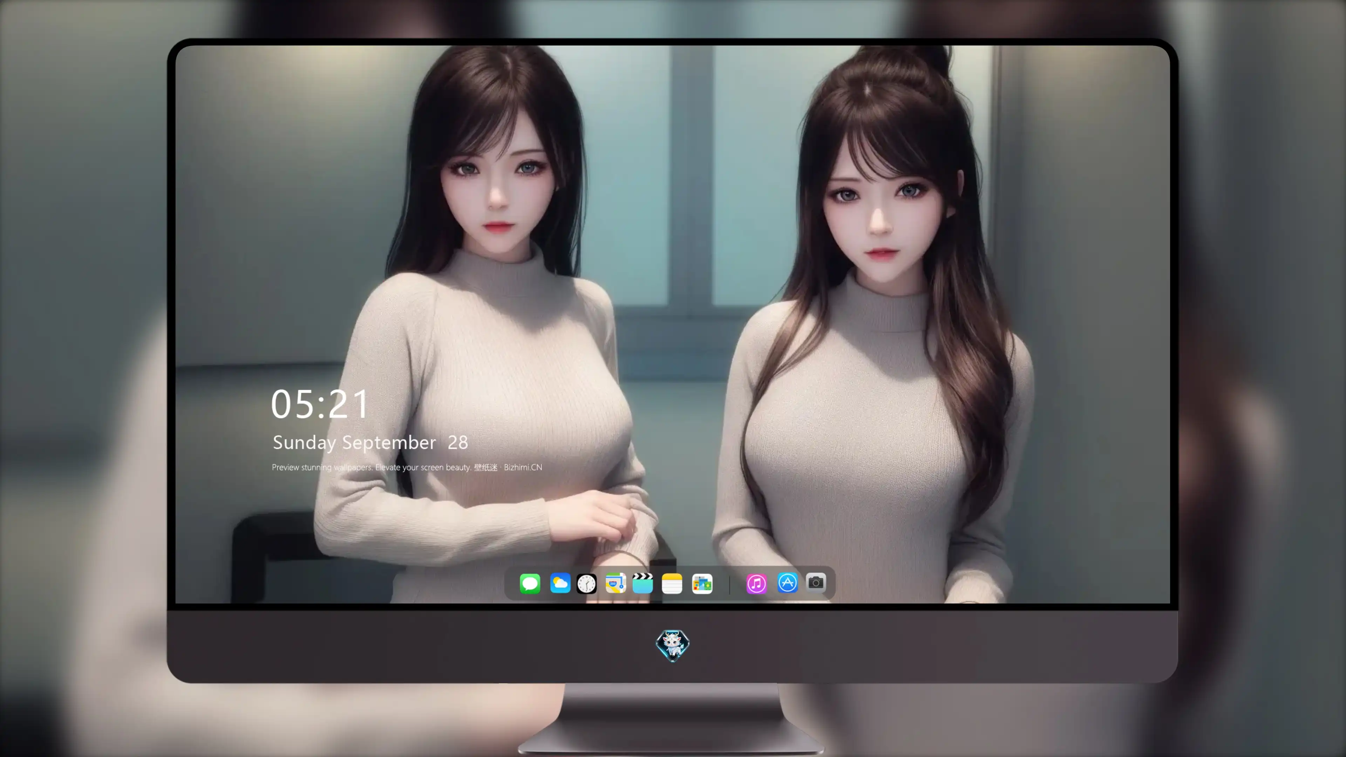This screenshot has height=757, width=1346.
Task: Launch the Maps app from the dock
Action: coord(616,583)
